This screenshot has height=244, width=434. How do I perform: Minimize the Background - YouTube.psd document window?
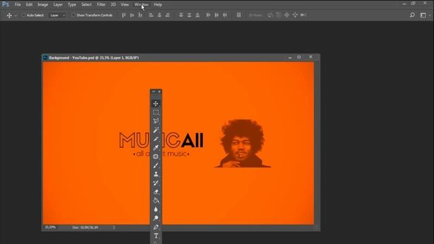(x=290, y=57)
